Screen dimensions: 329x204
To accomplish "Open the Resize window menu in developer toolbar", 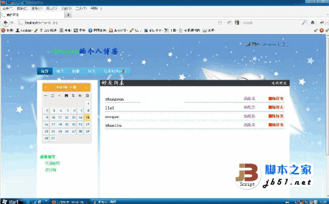I will pos(153,30).
